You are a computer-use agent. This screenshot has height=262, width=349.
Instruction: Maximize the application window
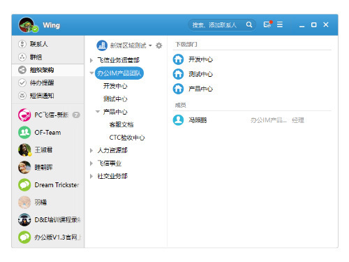point(313,24)
